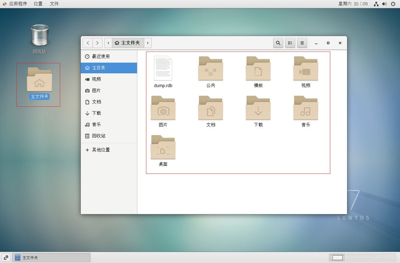This screenshot has width=400, height=263.
Task: Open the 音乐 folder icon in file view
Action: (x=306, y=108)
